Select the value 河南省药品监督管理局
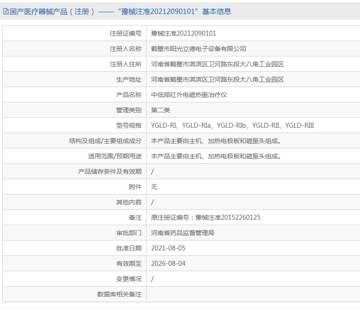The image size is (360, 310). [183, 233]
